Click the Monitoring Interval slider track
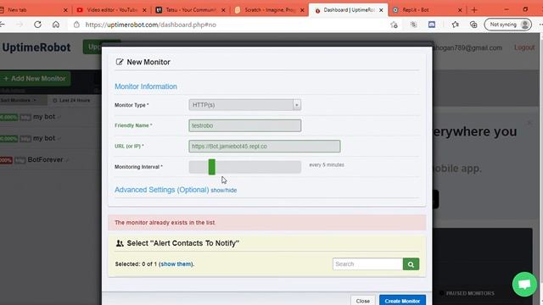The height and width of the screenshot is (305, 543). click(x=245, y=167)
